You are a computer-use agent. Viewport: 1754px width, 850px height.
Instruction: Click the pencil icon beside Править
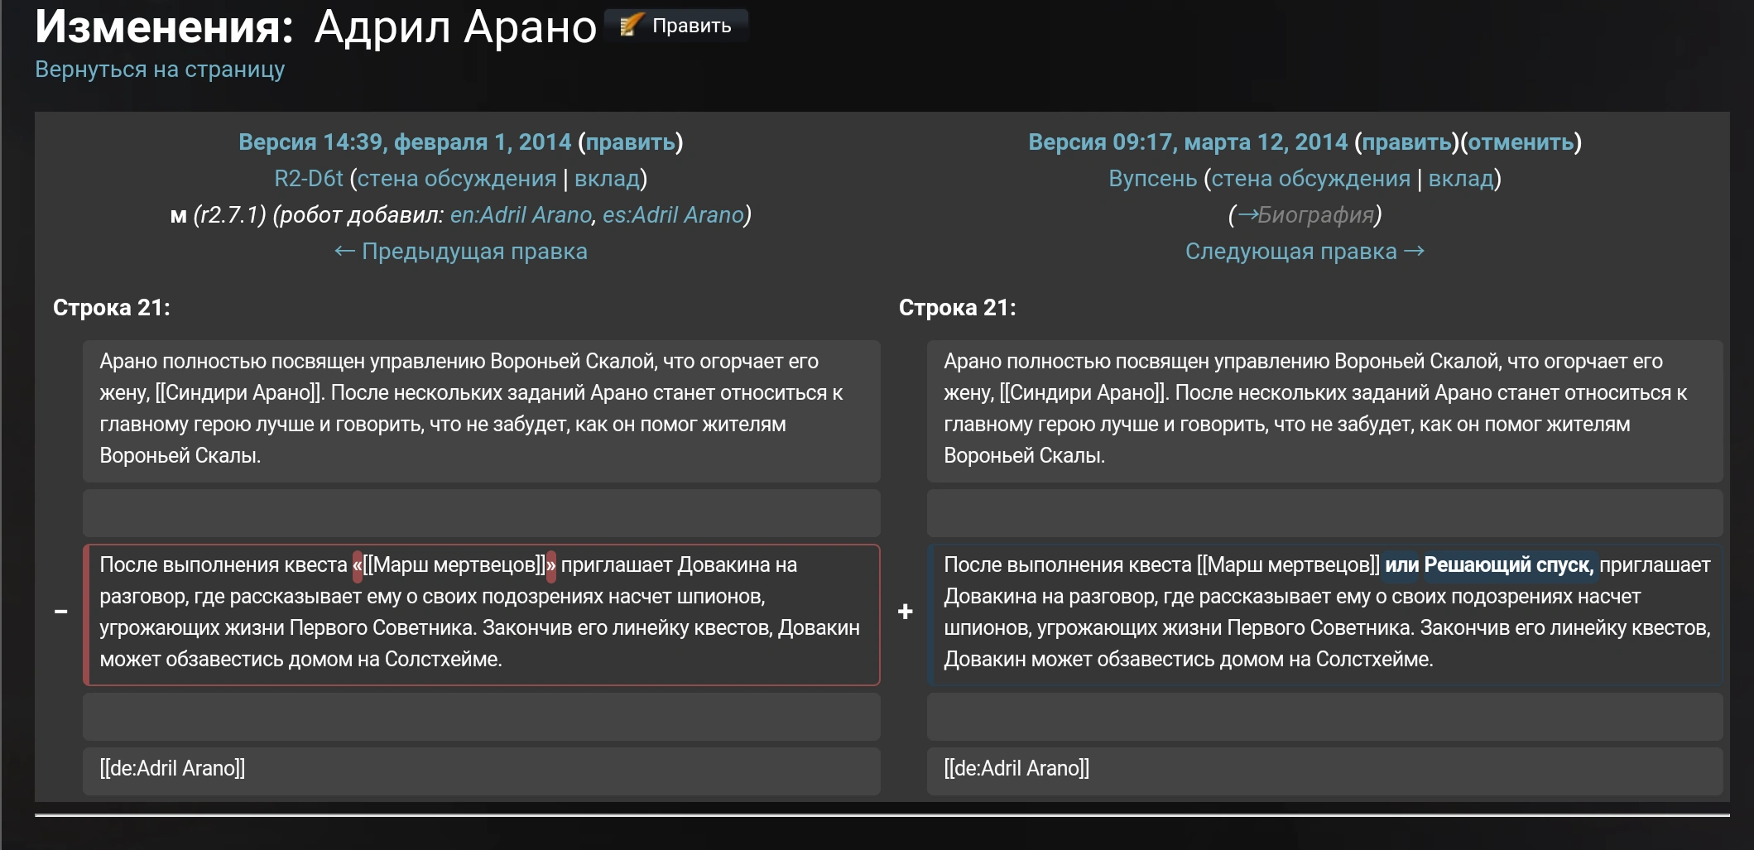[x=631, y=25]
